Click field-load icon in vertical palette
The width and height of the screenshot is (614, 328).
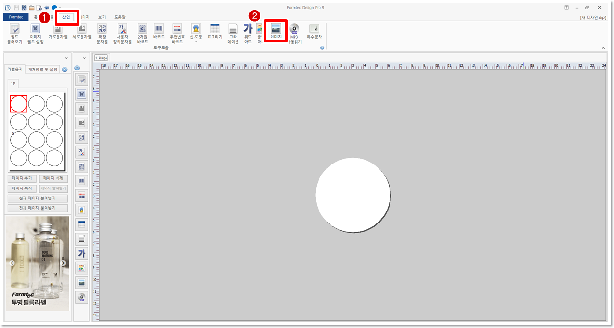[82, 80]
